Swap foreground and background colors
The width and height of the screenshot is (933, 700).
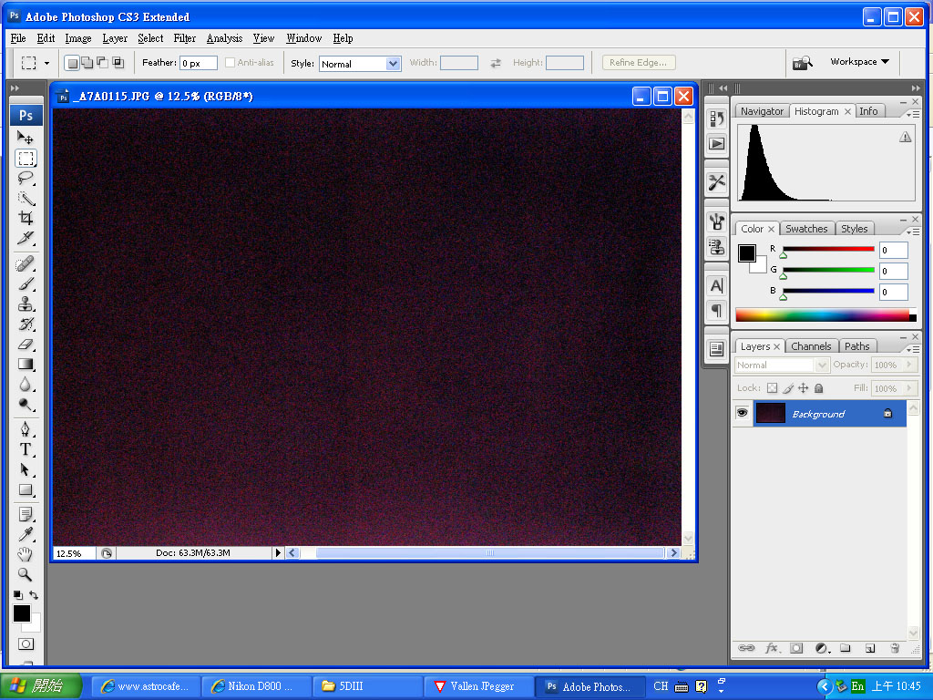[x=34, y=596]
